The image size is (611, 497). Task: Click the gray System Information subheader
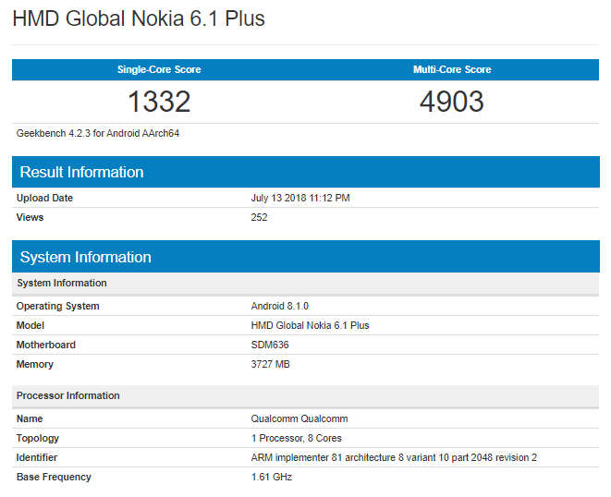point(306,284)
